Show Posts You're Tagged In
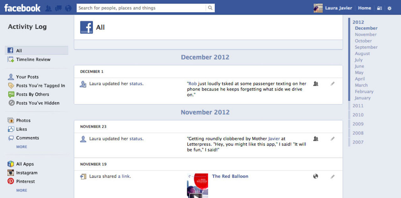The height and width of the screenshot is (198, 401). (40, 86)
